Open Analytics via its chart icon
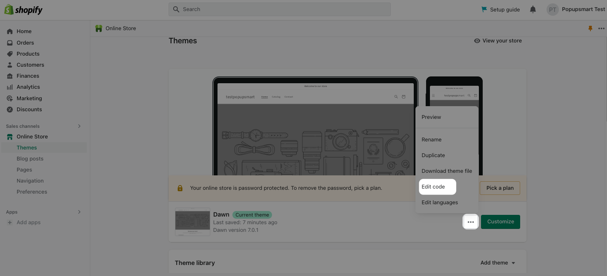 [x=9, y=87]
